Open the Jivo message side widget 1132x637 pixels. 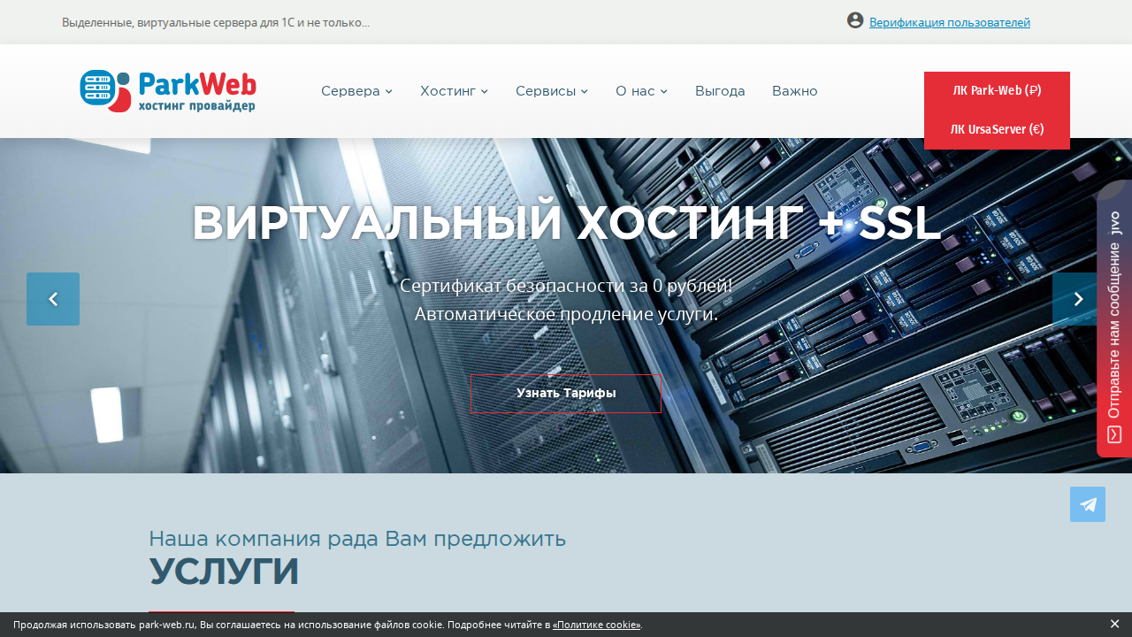tap(1114, 318)
